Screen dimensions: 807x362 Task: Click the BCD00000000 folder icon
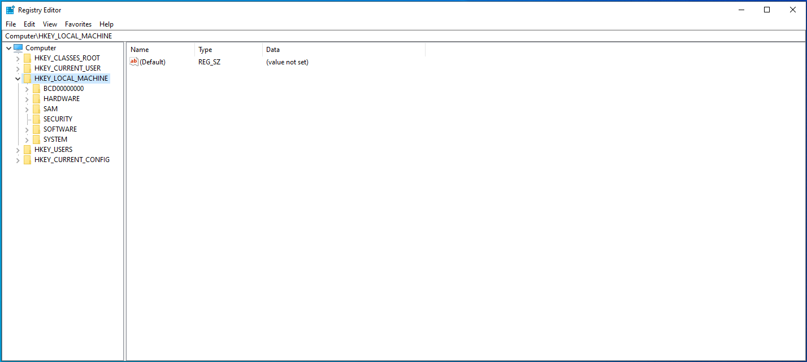pyautogui.click(x=36, y=89)
